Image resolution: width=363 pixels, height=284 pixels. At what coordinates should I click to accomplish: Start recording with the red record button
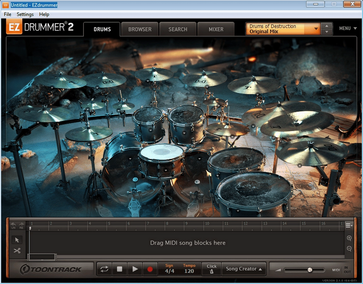click(150, 269)
